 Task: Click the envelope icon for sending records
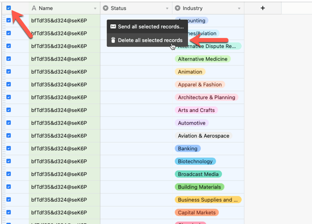coord(113,27)
